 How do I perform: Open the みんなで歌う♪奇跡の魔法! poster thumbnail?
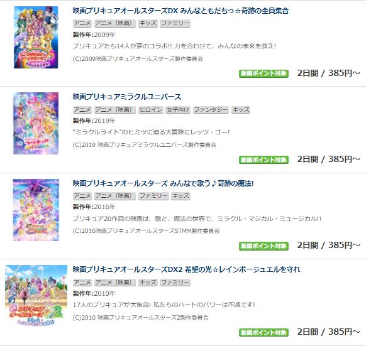(x=36, y=210)
